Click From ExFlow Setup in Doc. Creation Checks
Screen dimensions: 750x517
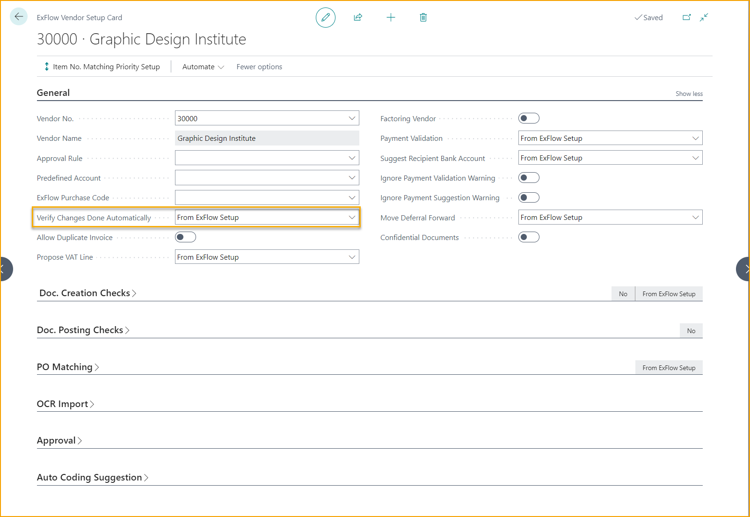[669, 294]
